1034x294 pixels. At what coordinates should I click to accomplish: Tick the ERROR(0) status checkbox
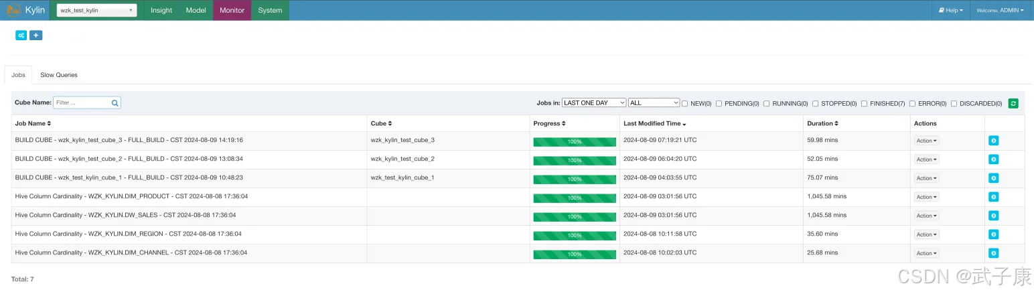point(912,104)
